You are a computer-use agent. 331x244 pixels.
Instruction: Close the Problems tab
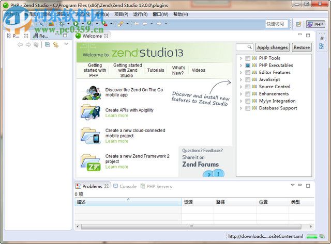click(x=107, y=186)
